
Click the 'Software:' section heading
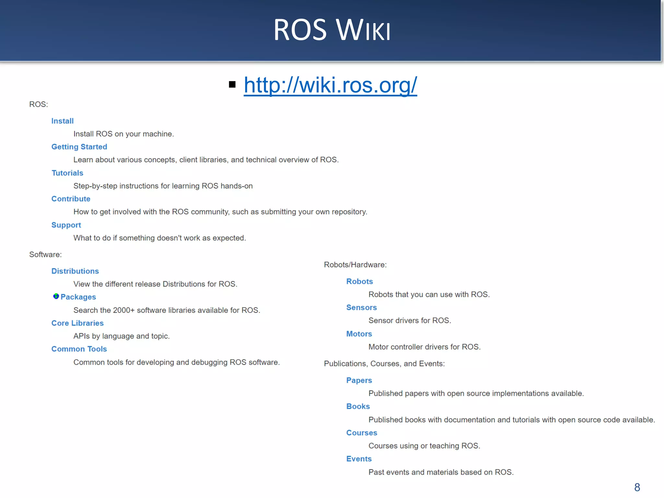[45, 255]
